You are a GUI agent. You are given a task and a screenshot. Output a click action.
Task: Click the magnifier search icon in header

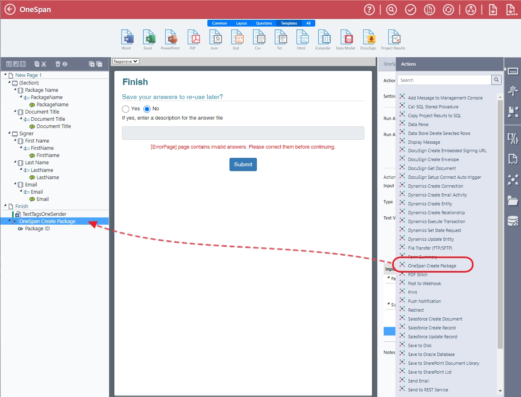tap(391, 10)
